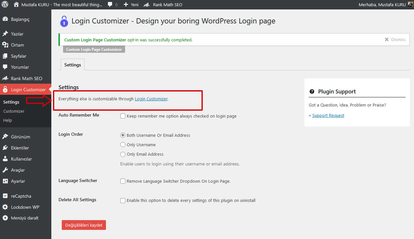Open the Login Customizer sidebar menu label

pyautogui.click(x=29, y=90)
